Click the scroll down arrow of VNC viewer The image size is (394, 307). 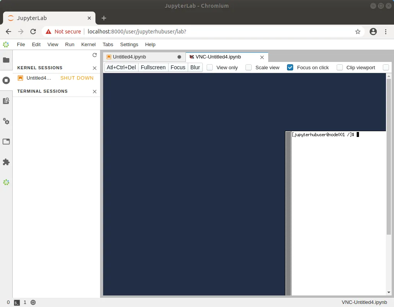coord(389,292)
